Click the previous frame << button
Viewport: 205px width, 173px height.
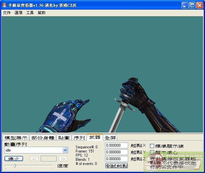tap(34, 159)
